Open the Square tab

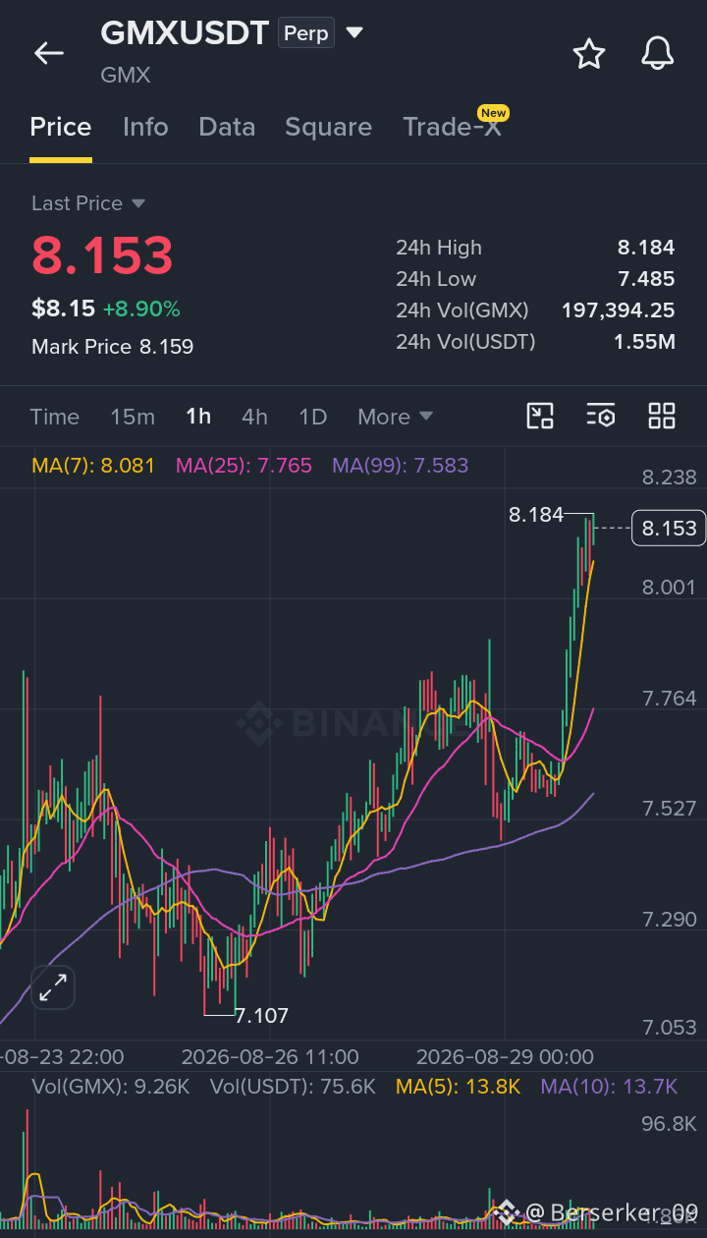click(328, 127)
